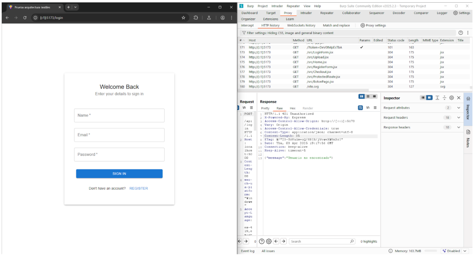Screen dimensions: 474x256
Task: Focus the Name input field
Action: point(119,116)
